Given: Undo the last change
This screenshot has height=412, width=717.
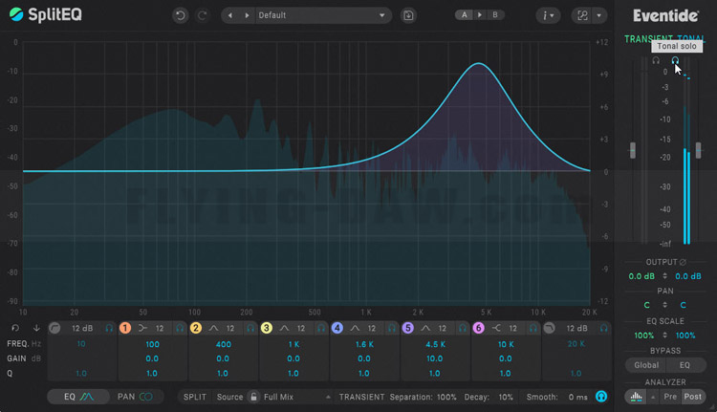Looking at the screenshot, I should 180,15.
